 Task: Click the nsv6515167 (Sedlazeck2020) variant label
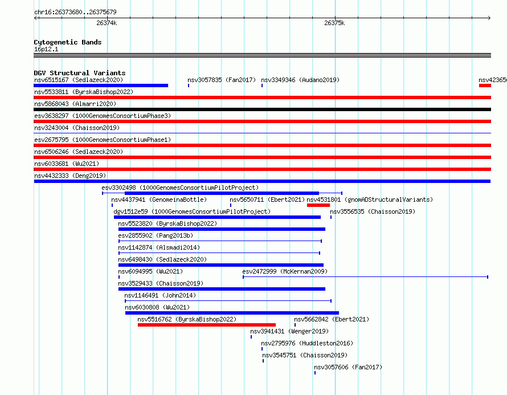pos(79,80)
